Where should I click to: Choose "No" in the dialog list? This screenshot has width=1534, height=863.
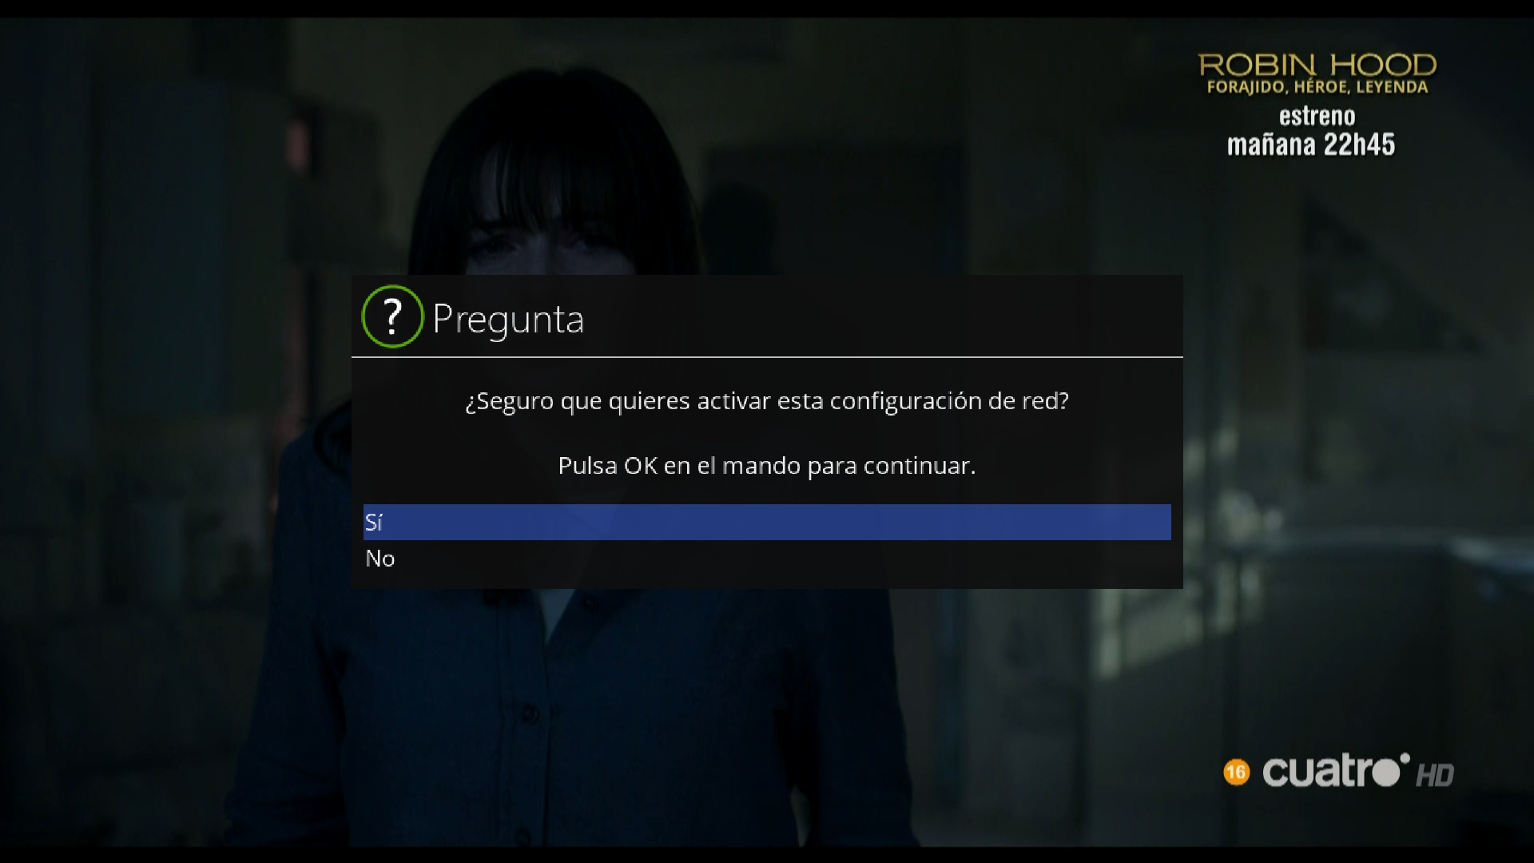click(767, 559)
